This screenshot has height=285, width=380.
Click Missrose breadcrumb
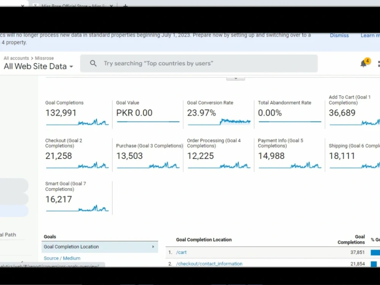(x=44, y=58)
